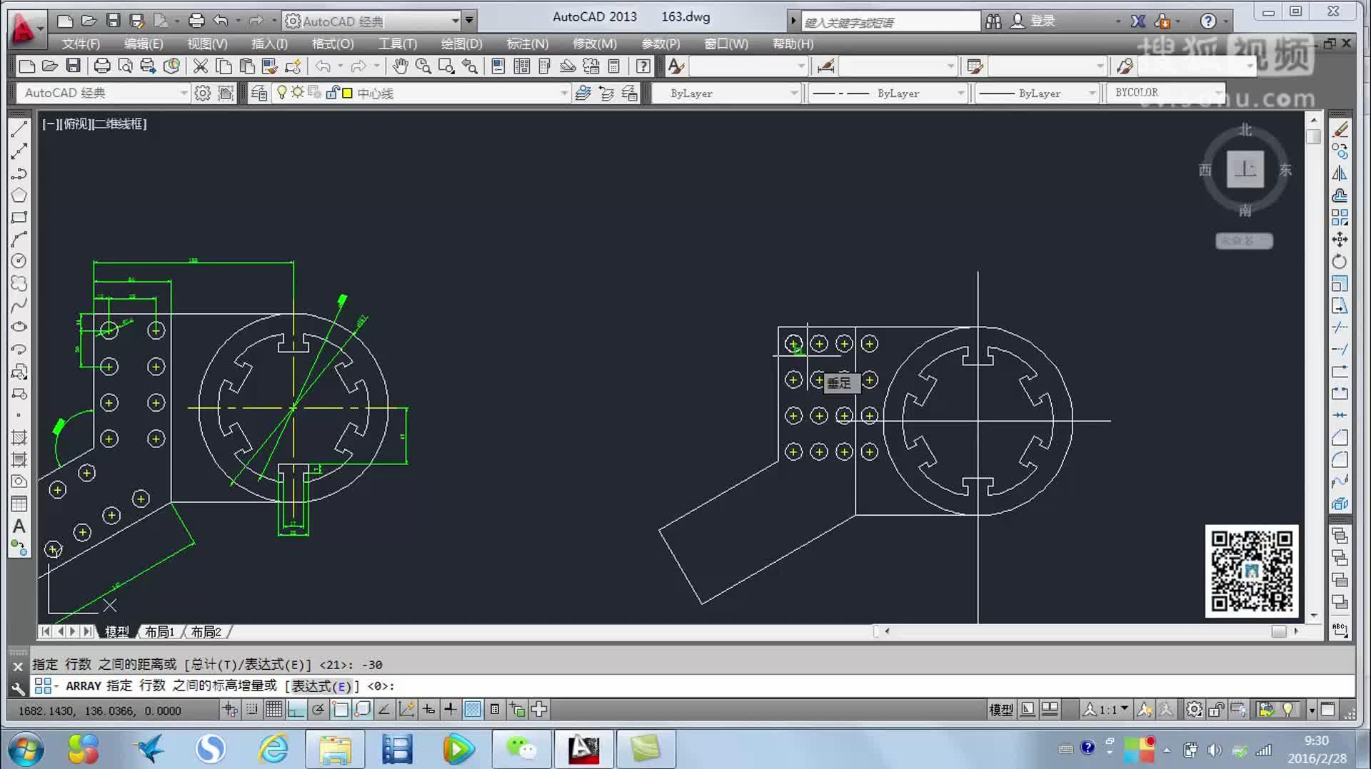Toggle the 中心线 layer light bulb off
The image size is (1371, 769).
coord(281,93)
